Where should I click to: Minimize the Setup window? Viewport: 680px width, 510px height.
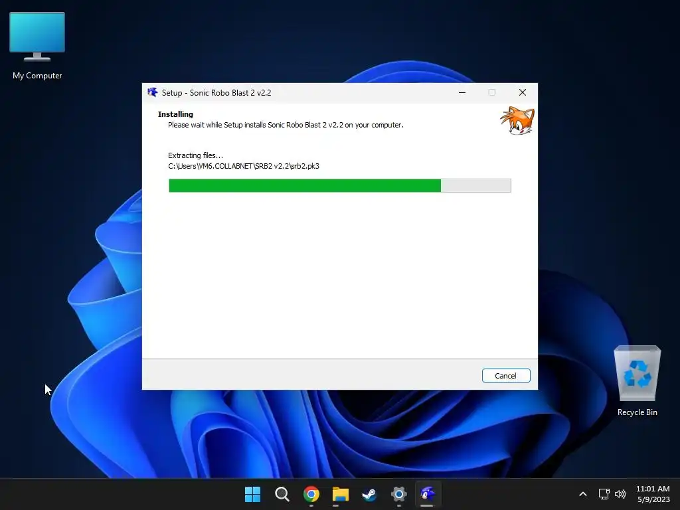[462, 92]
